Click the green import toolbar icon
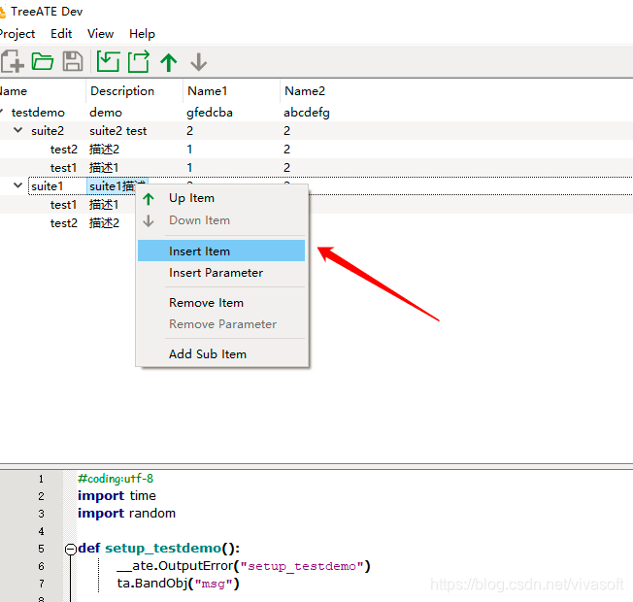Image resolution: width=633 pixels, height=602 pixels. pyautogui.click(x=108, y=61)
